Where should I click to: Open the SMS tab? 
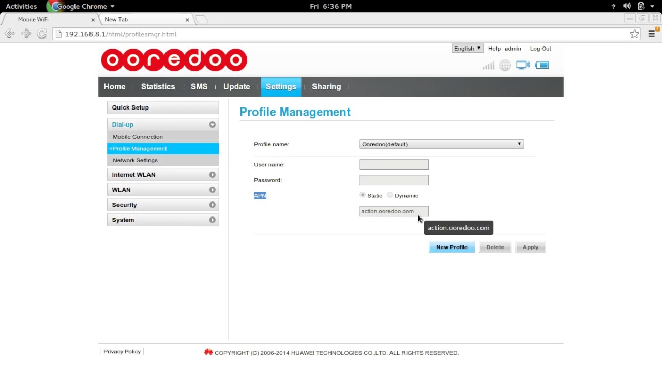199,87
